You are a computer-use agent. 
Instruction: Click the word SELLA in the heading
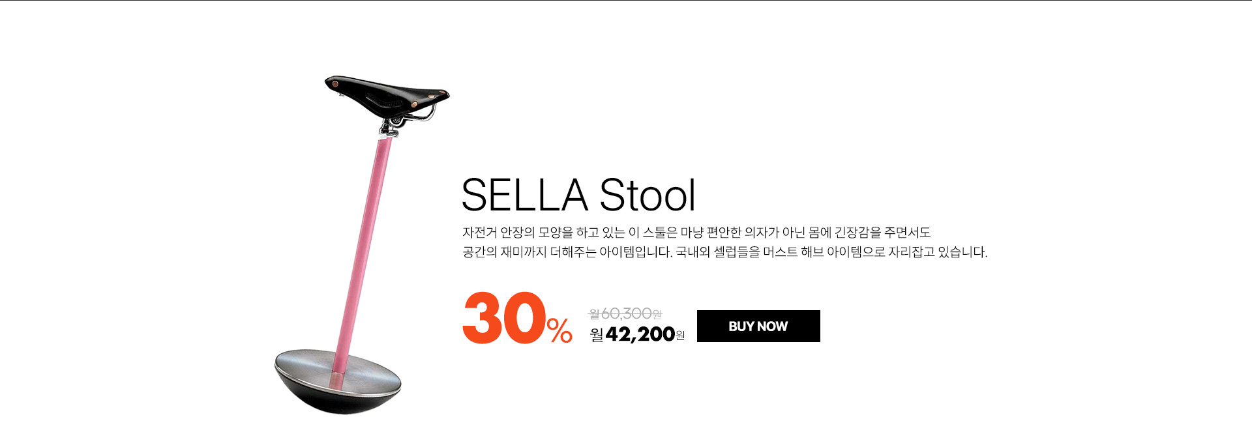point(525,195)
